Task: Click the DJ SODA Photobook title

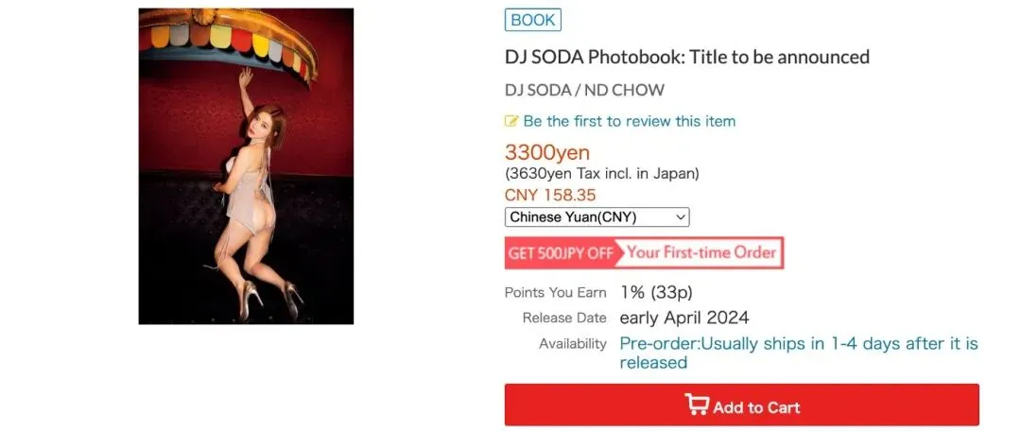Action: click(687, 57)
